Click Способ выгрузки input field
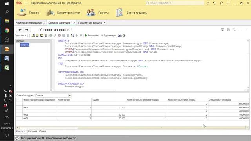Viewport: 251px width, 141px height. click(52, 96)
